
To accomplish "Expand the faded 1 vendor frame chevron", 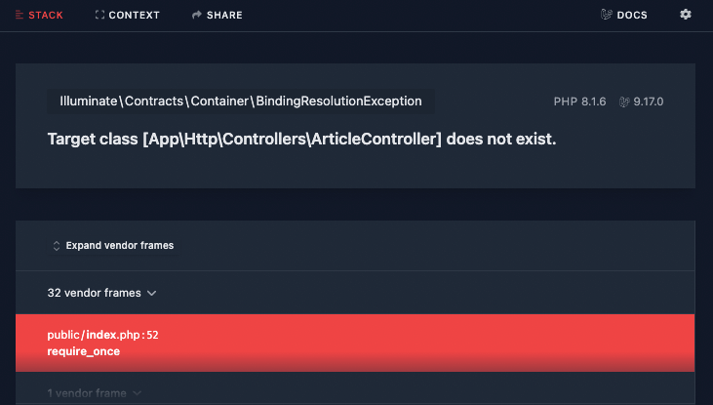I will coord(137,393).
